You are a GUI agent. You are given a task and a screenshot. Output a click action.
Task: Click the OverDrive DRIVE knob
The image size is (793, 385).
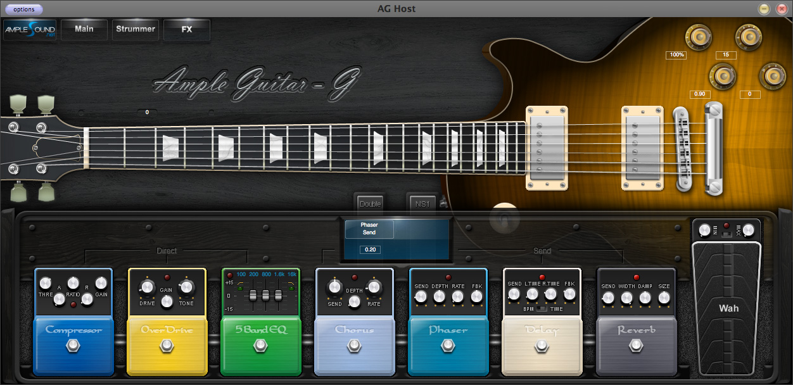click(x=147, y=287)
